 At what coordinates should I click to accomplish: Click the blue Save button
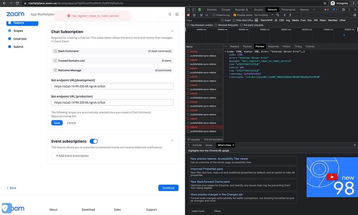(x=57, y=123)
